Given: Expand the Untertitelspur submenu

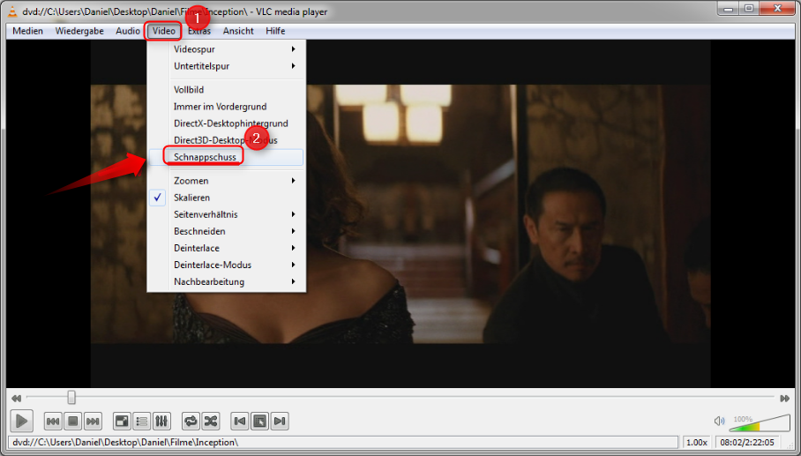Looking at the screenshot, I should [227, 66].
